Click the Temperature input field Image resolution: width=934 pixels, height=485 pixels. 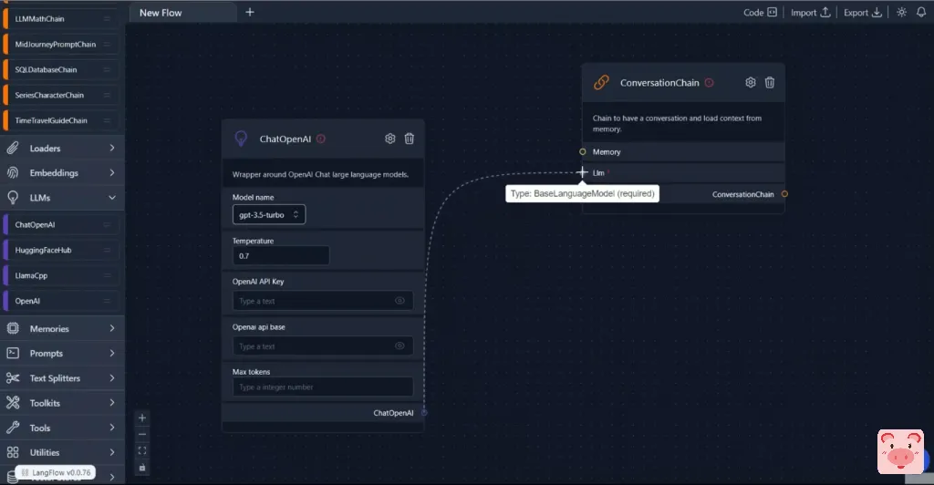pos(281,256)
